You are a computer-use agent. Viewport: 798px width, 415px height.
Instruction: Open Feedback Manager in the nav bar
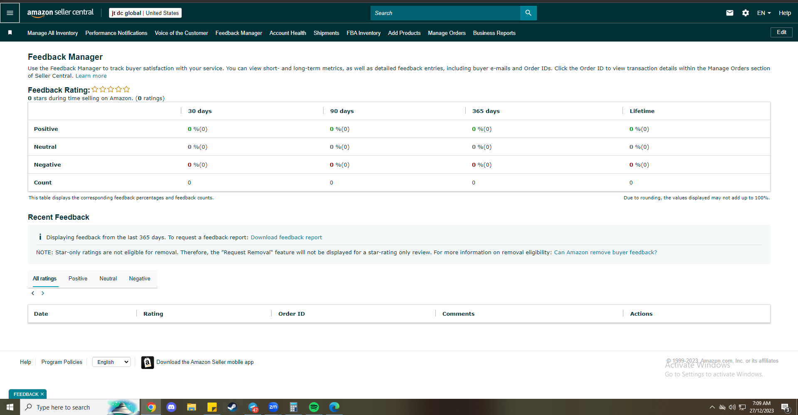[239, 33]
